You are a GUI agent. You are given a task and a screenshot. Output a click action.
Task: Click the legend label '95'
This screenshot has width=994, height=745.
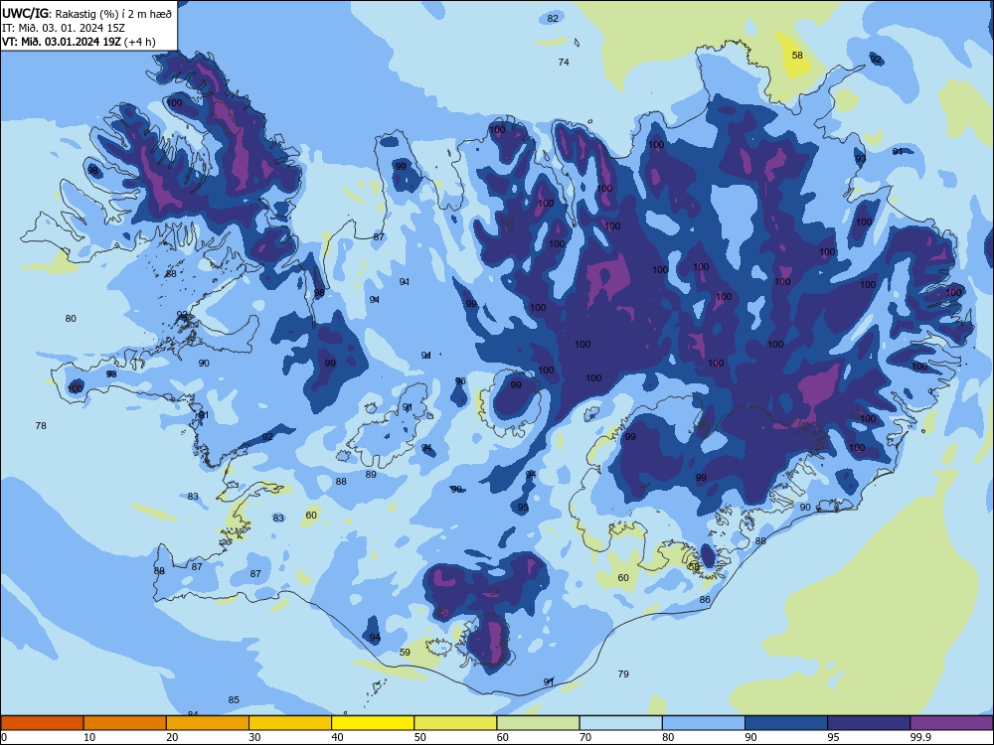[834, 737]
